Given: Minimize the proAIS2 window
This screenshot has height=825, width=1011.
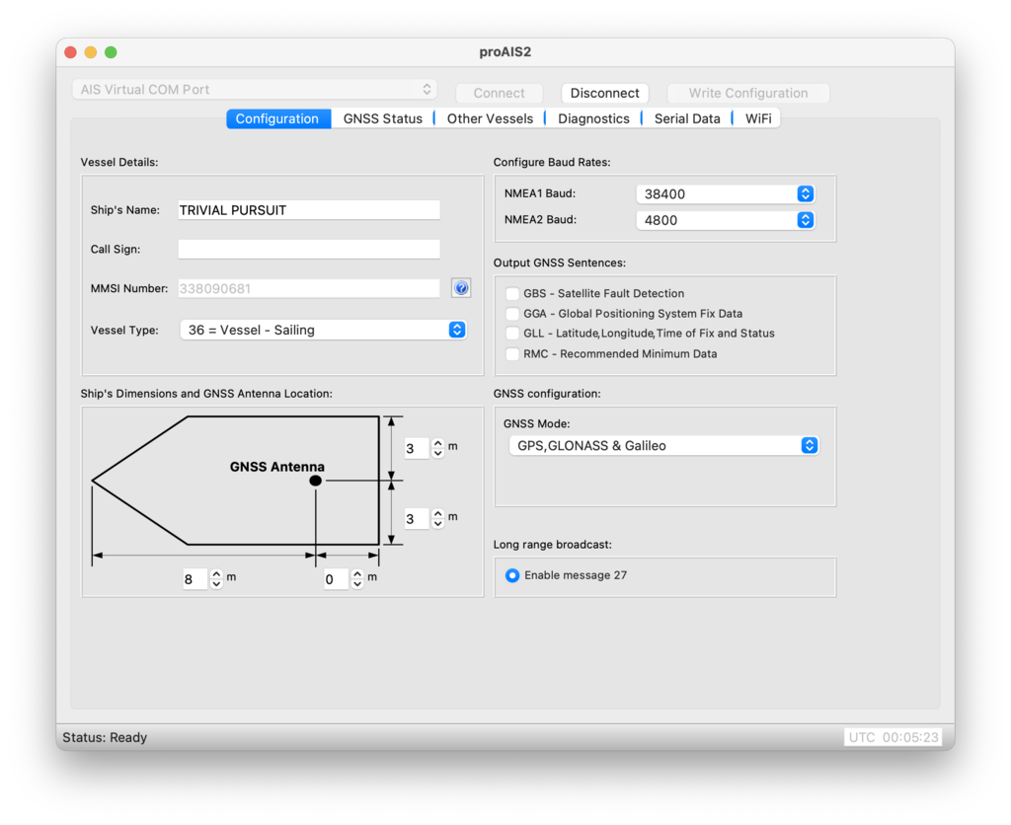Looking at the screenshot, I should coord(91,52).
